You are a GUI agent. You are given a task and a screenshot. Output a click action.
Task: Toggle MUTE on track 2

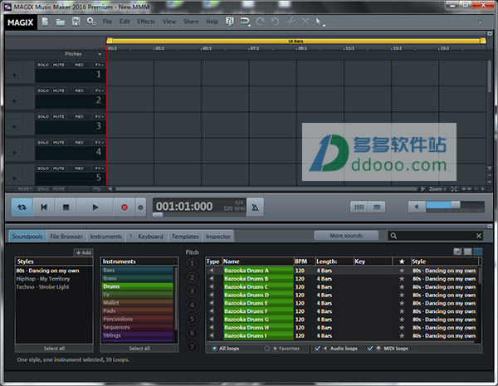click(59, 90)
